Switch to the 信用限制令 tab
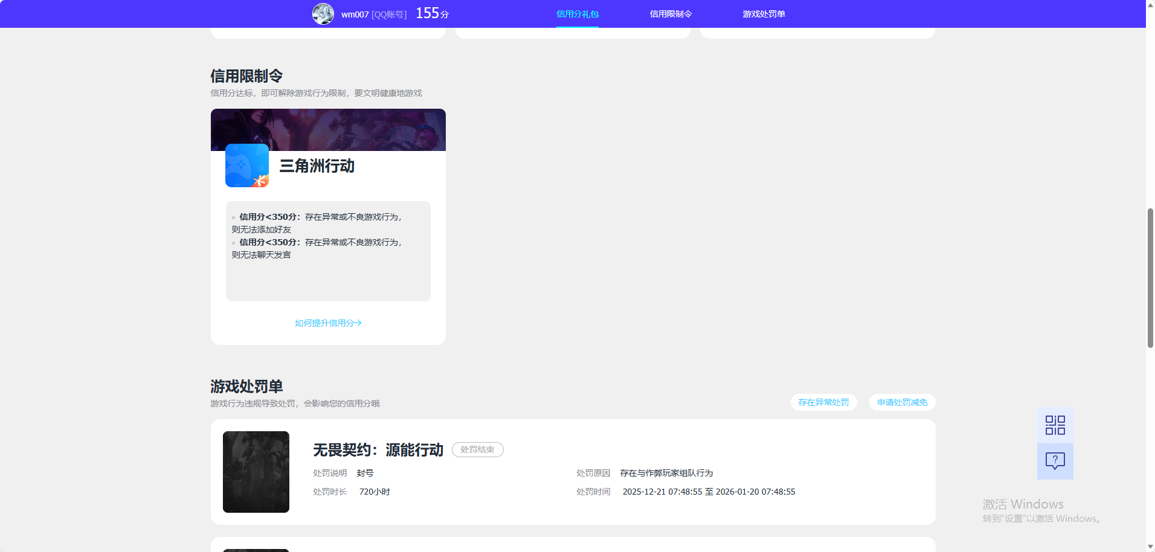 coord(671,13)
